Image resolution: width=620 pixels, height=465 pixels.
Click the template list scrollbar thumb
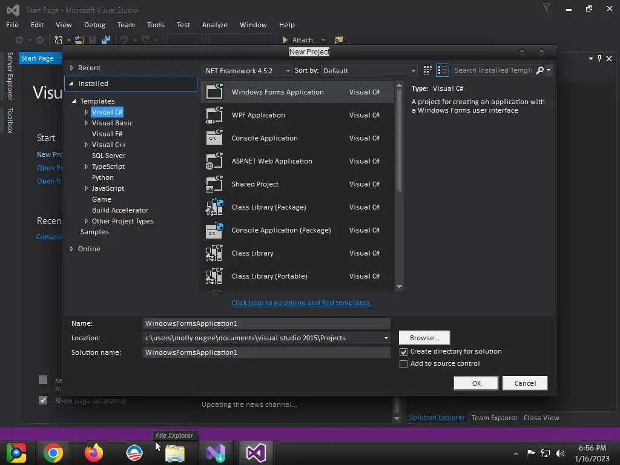click(x=399, y=140)
